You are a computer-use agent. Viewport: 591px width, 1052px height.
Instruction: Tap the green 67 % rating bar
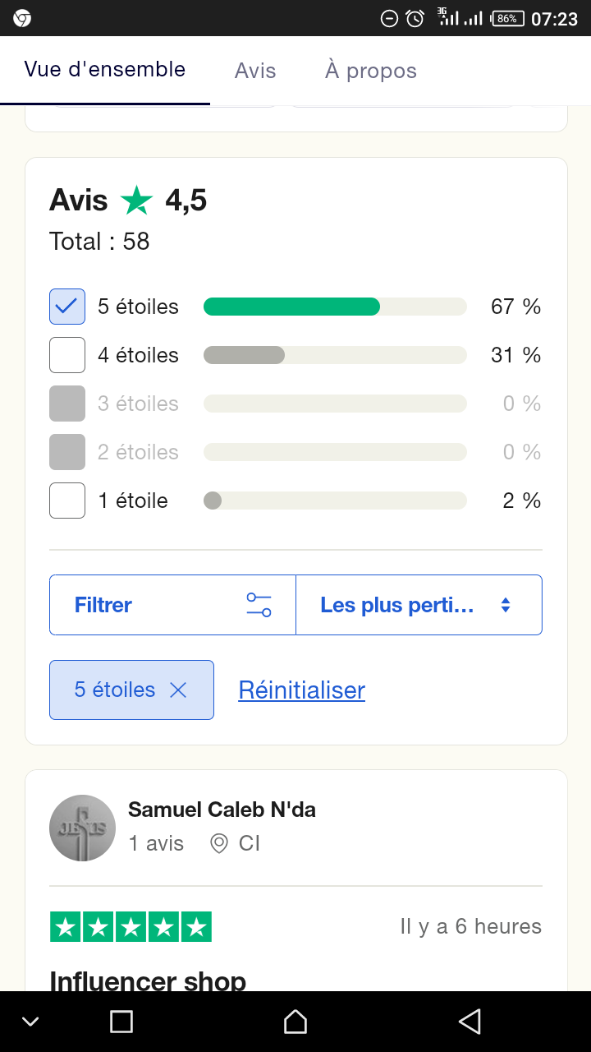(291, 307)
